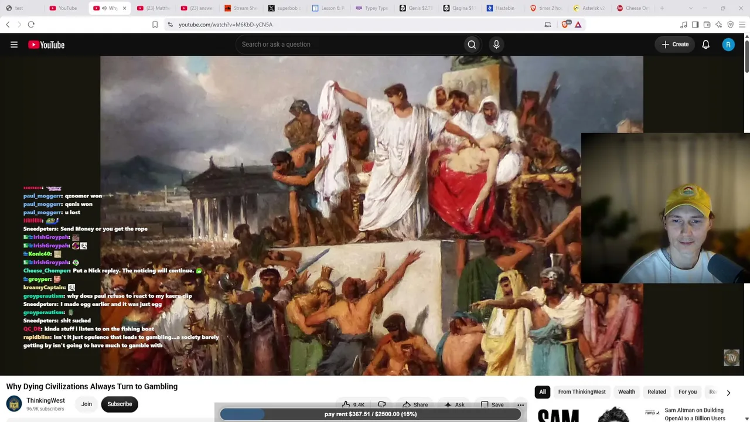
Task: Close the active YouTube tab
Action: coord(124,8)
